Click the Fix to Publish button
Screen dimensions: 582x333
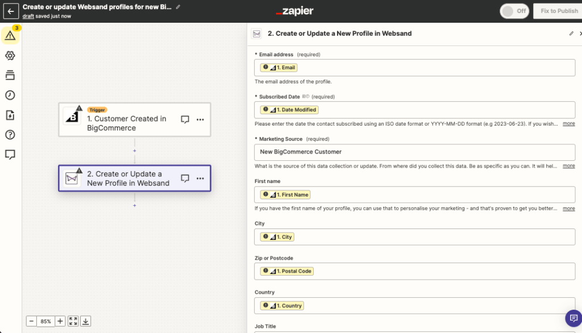[559, 11]
